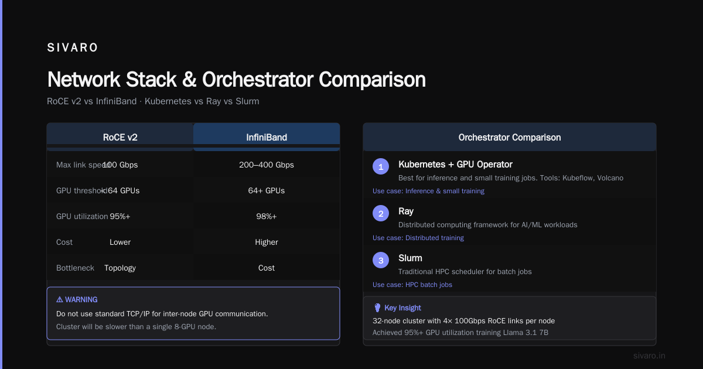The width and height of the screenshot is (703, 369).
Task: Click the Distributed computing framework description
Action: point(487,224)
